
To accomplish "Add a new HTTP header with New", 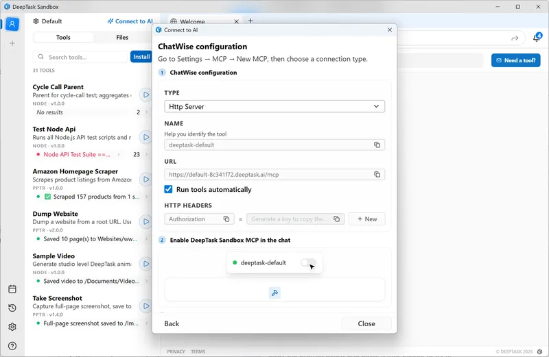I will point(366,219).
